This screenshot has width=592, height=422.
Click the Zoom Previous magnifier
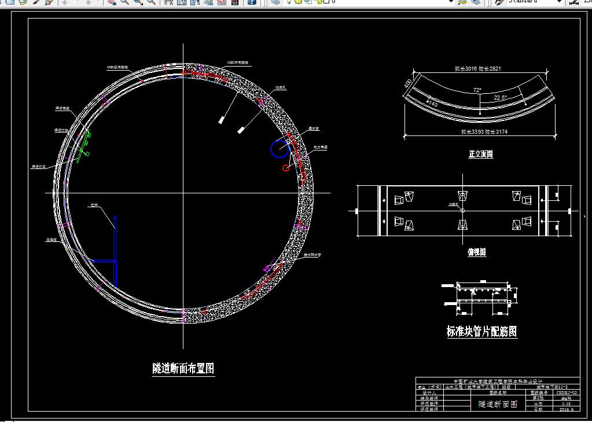coord(151,2)
